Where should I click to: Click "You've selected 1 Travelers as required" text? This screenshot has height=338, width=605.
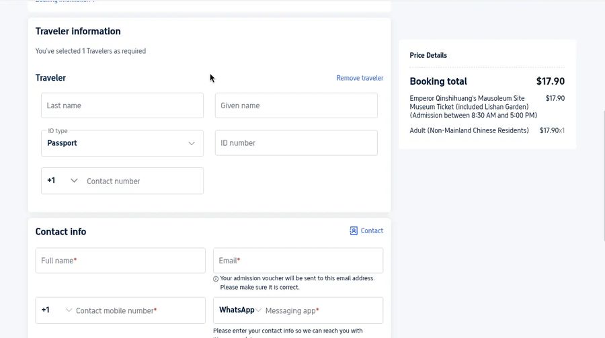[91, 51]
